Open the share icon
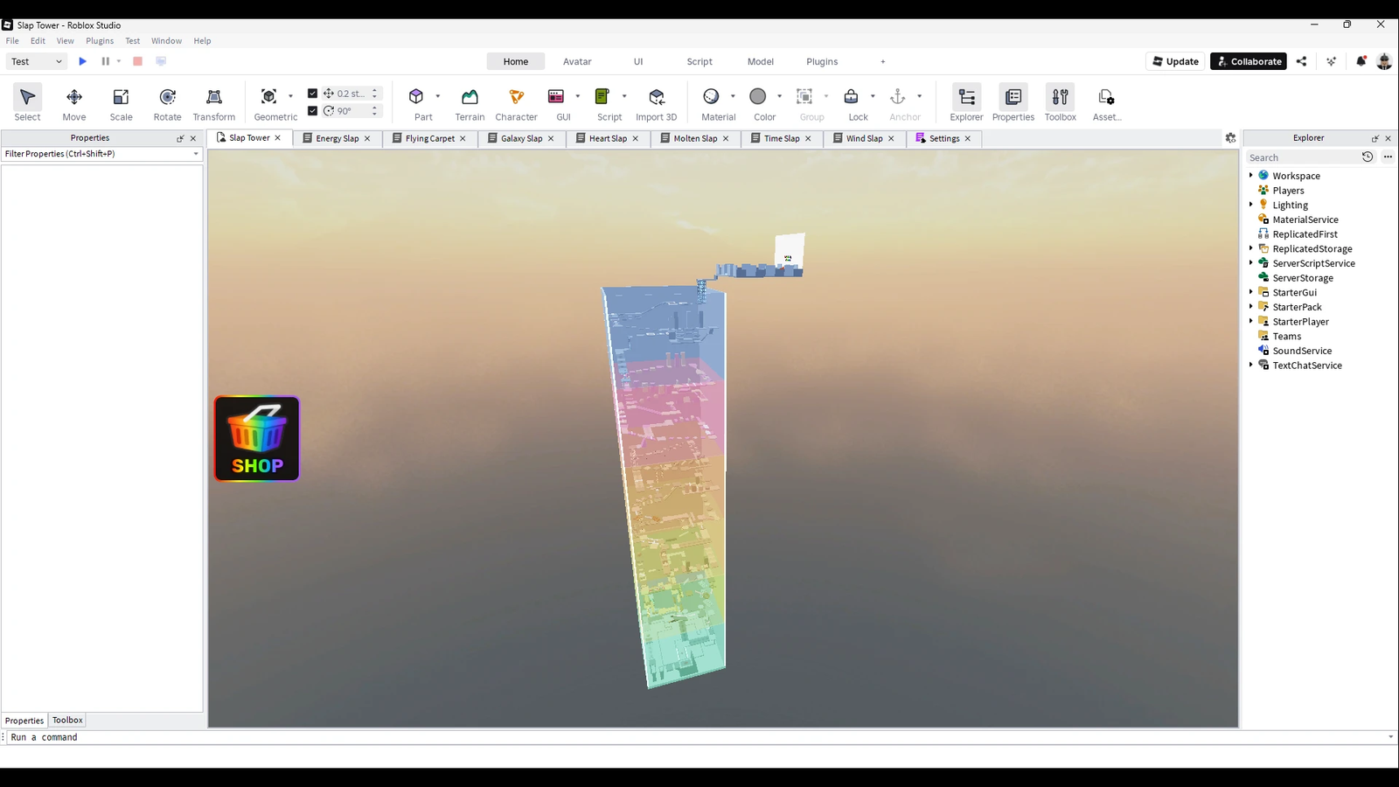Screen dimensions: 1399x787 click(x=1301, y=61)
